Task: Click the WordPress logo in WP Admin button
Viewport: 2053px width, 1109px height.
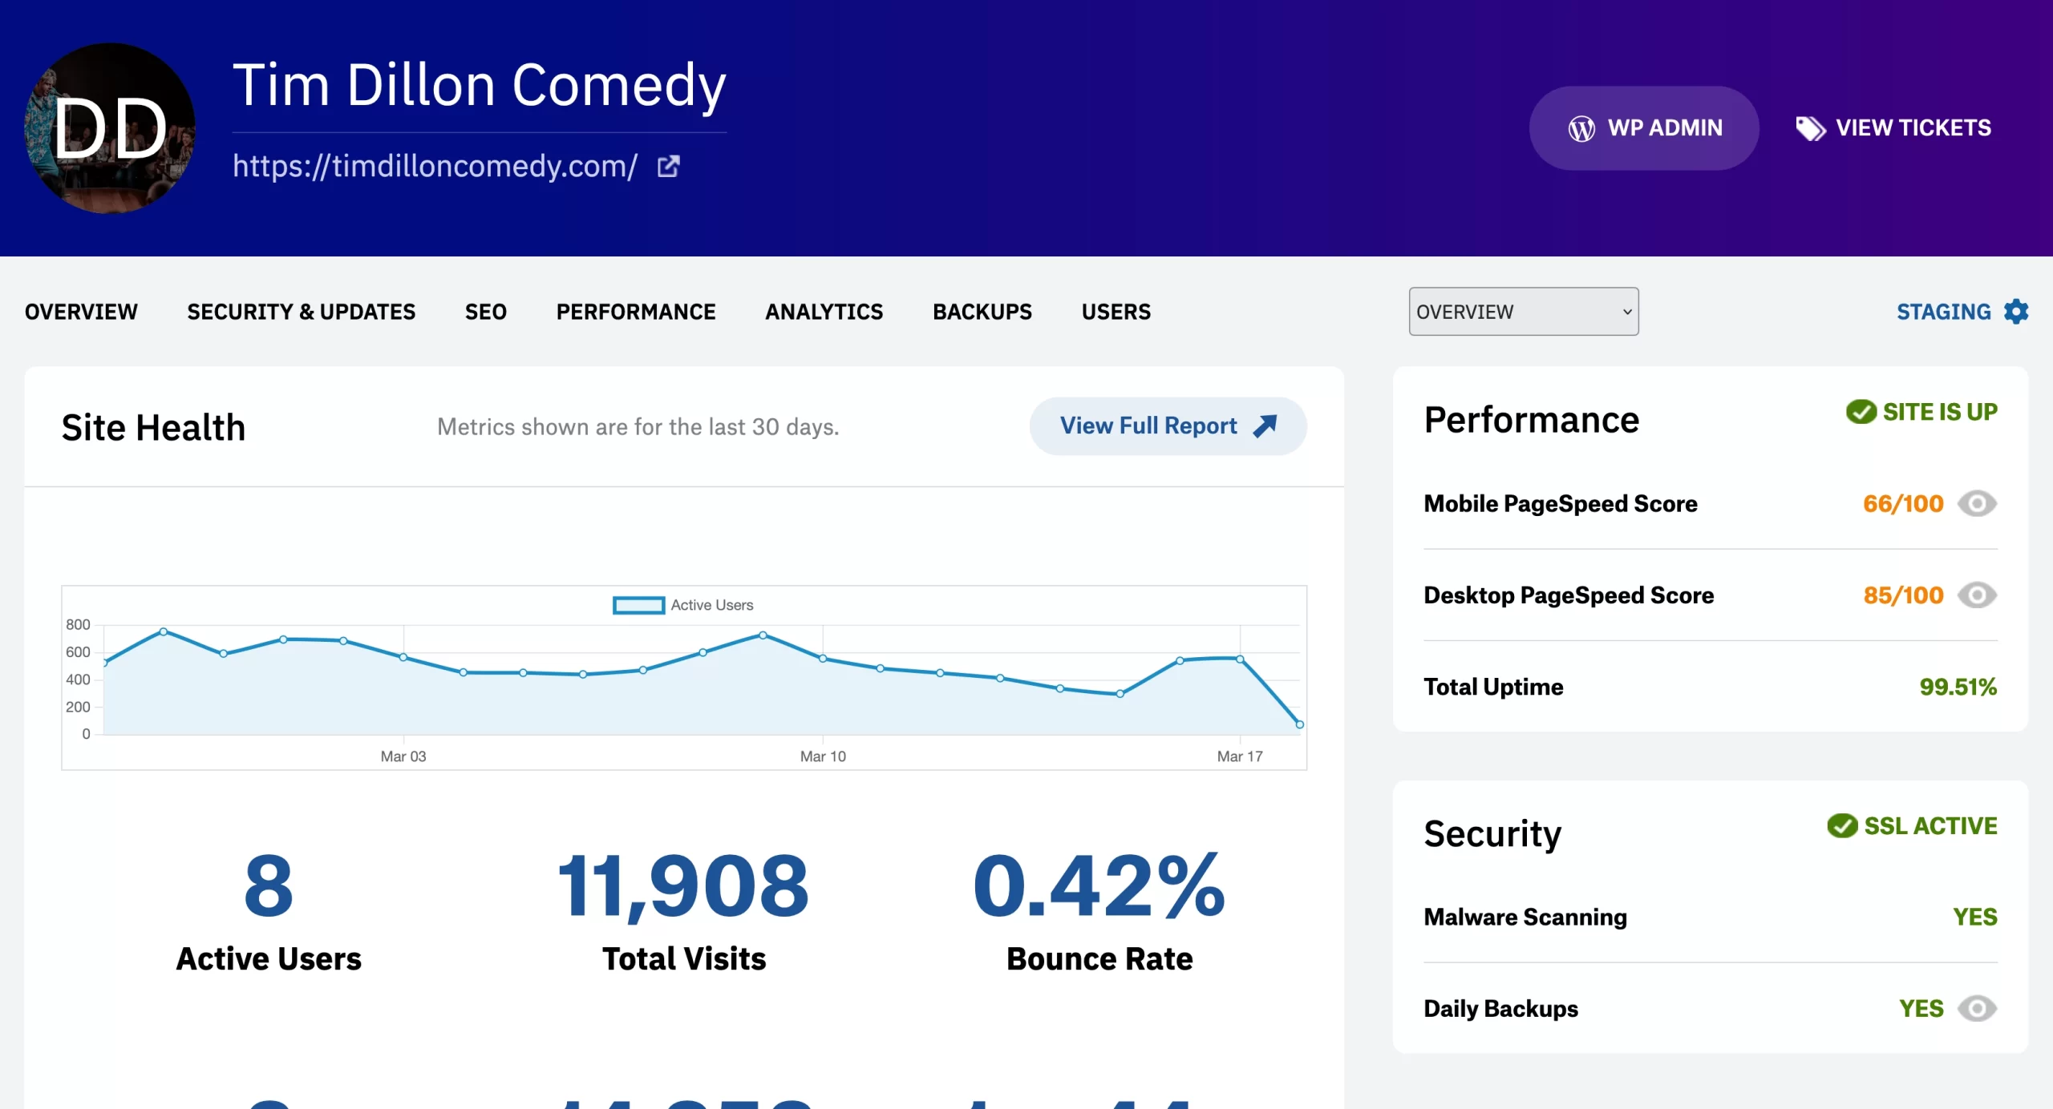Action: point(1581,128)
